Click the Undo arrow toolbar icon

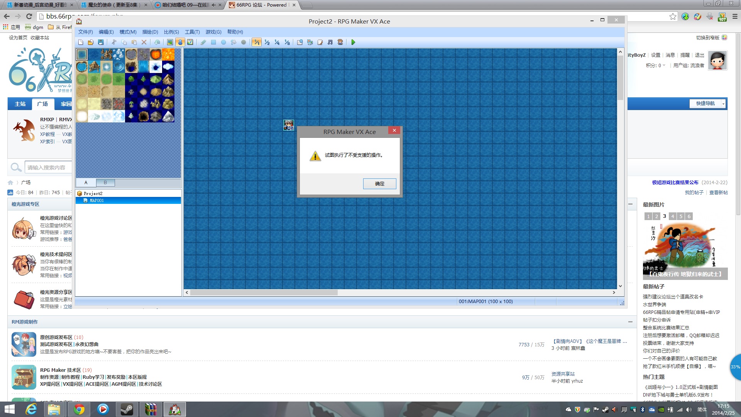(157, 42)
